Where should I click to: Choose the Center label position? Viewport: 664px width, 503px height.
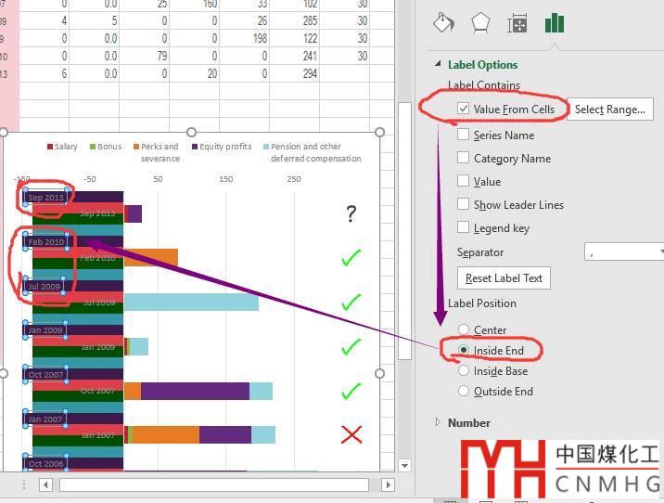coord(464,329)
